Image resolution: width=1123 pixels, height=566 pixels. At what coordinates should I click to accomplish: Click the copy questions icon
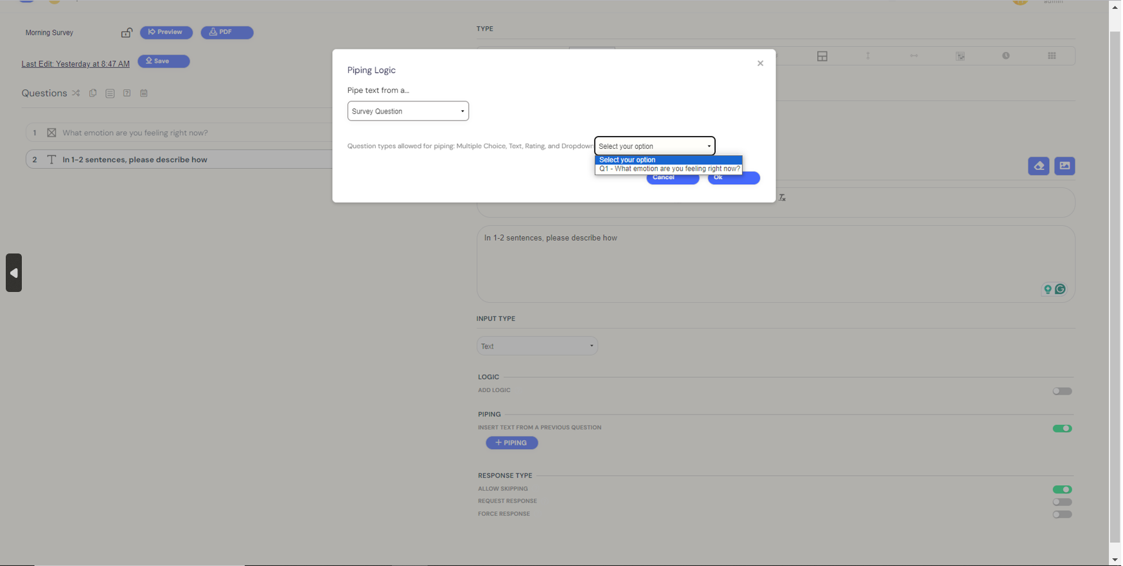pyautogui.click(x=93, y=93)
